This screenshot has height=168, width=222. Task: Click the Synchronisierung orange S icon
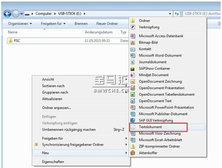(x=36, y=144)
